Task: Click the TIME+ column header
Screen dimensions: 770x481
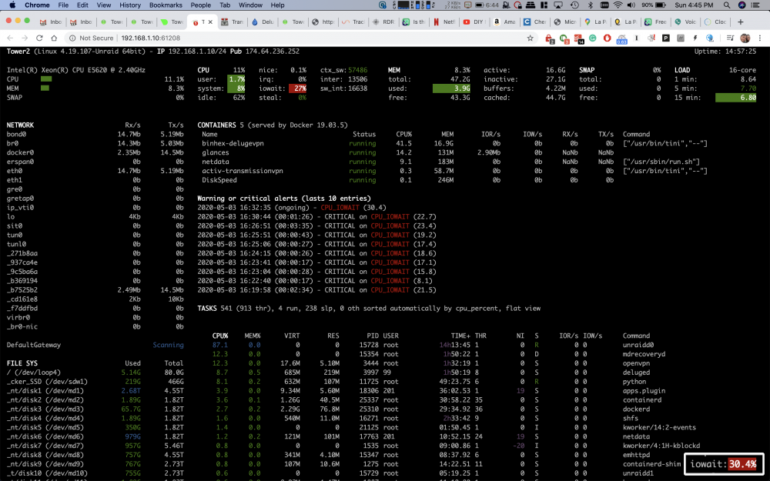Action: coord(460,336)
